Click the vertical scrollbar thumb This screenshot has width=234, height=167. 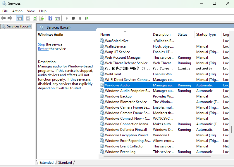[232, 129]
